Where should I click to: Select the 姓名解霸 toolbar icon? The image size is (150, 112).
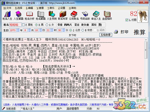[x=40, y=15]
